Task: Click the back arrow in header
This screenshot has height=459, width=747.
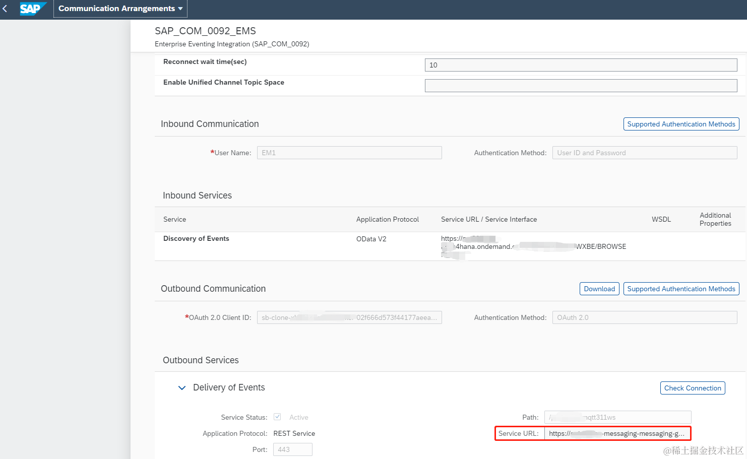Action: point(5,9)
